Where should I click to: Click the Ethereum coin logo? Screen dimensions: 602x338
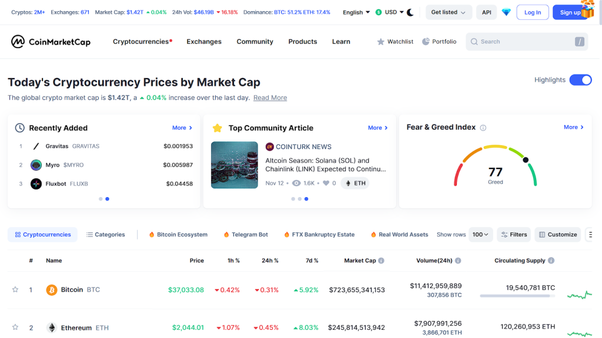pyautogui.click(x=52, y=327)
